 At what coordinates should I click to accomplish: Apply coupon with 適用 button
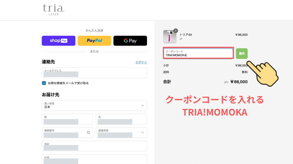tap(242, 54)
